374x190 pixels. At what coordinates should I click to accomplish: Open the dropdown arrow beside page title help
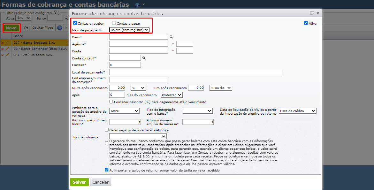pyautogui.click(x=144, y=4)
